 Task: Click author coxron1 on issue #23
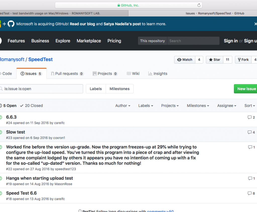click(59, 138)
